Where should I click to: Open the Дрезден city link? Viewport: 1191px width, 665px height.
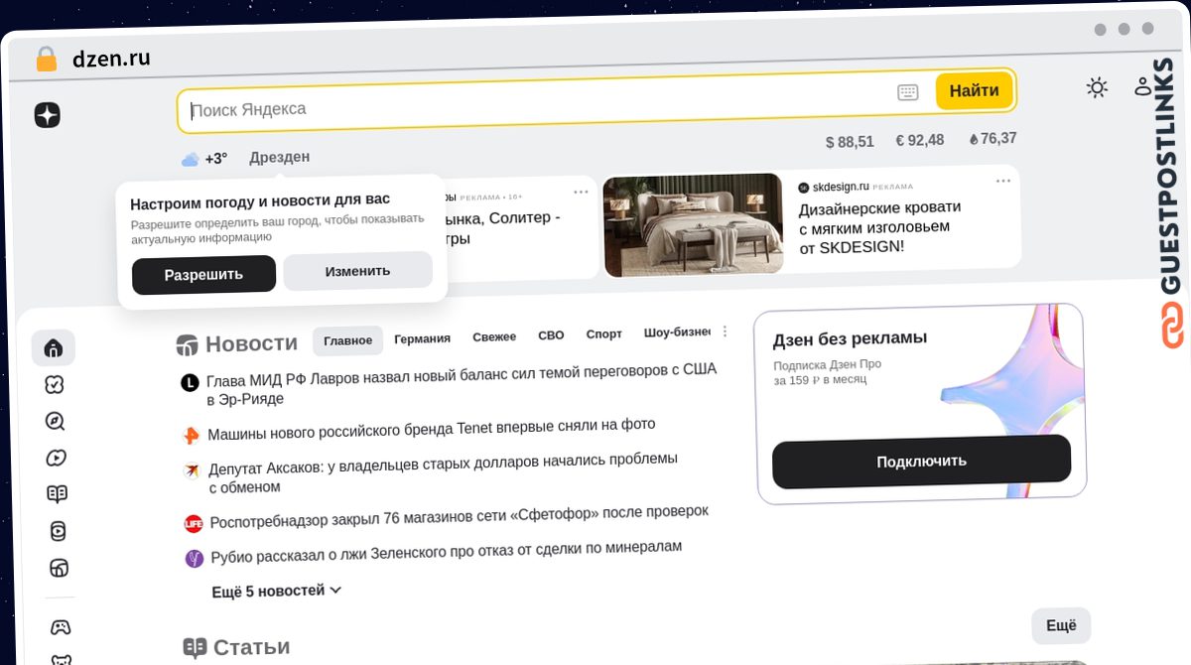click(x=280, y=157)
